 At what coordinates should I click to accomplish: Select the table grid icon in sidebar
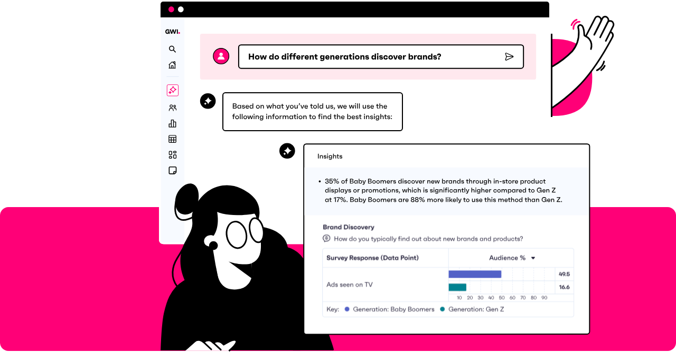click(172, 139)
